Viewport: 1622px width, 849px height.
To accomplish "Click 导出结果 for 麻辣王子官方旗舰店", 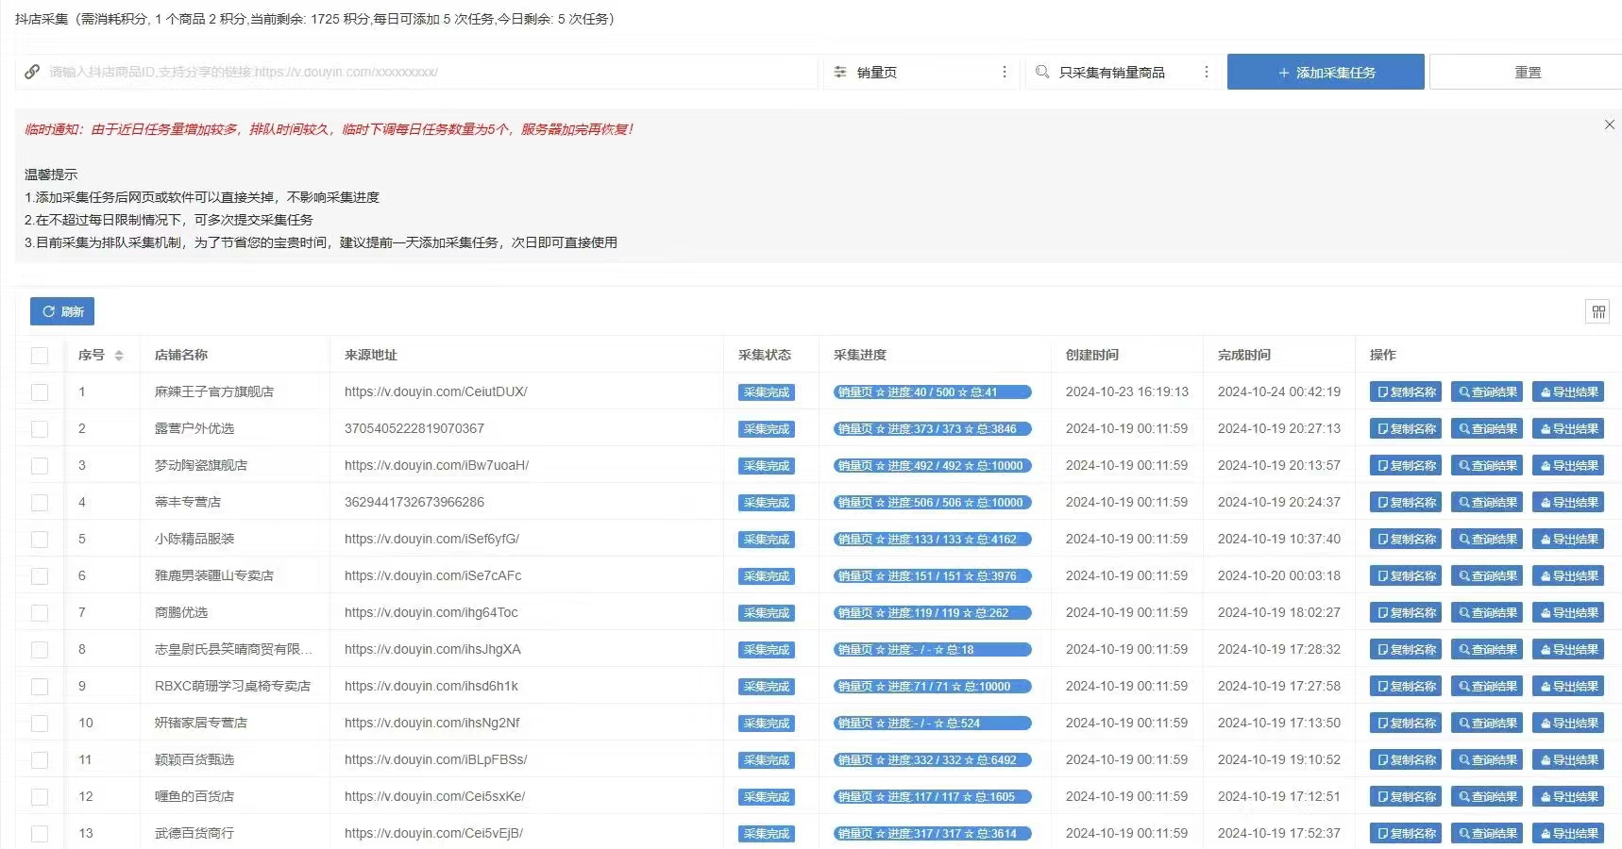I will point(1568,392).
